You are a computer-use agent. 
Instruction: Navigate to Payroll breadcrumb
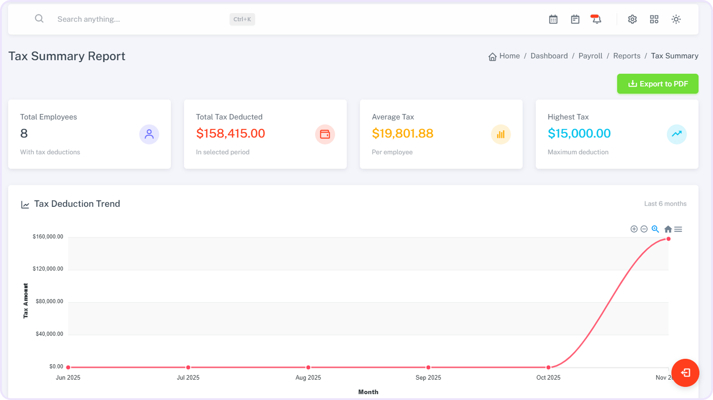(590, 56)
